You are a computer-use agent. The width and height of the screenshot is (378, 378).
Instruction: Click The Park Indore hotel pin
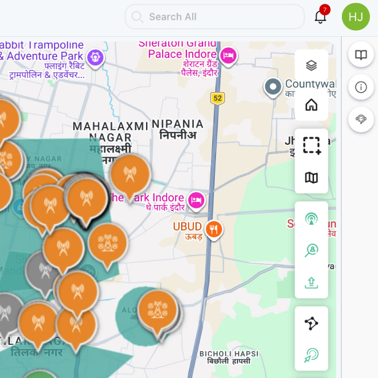(x=196, y=201)
